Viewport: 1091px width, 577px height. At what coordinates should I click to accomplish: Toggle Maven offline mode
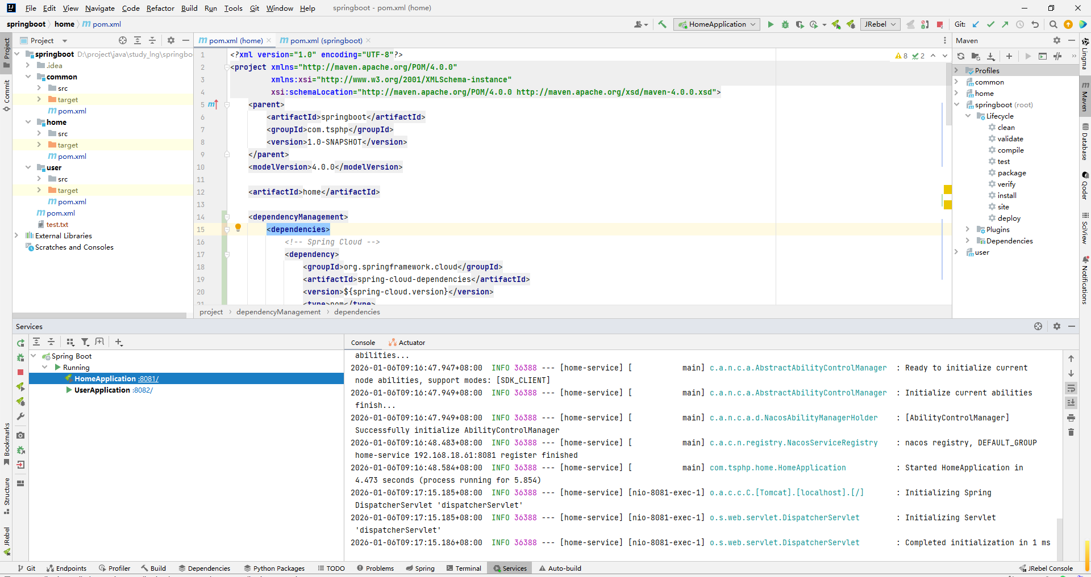(x=1057, y=56)
